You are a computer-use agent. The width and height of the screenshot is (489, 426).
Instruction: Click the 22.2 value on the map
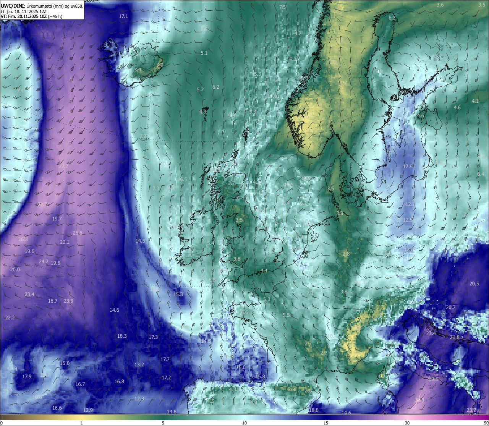pyautogui.click(x=10, y=318)
